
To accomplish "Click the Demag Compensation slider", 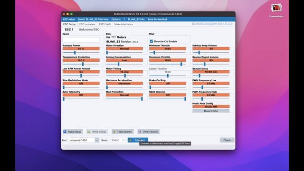I will coord(124,64).
